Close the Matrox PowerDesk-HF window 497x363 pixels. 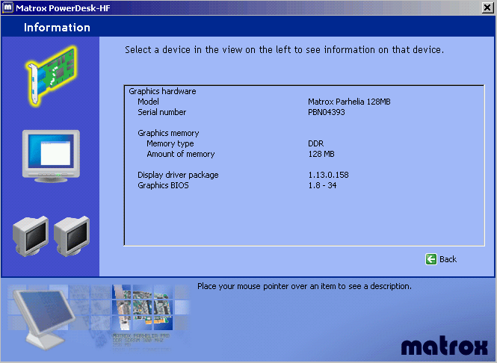488,7
